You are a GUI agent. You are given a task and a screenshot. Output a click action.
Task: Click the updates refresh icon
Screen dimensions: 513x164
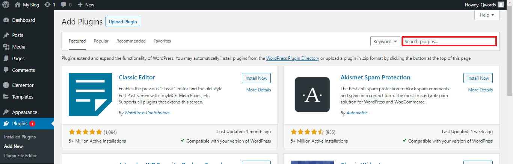(x=47, y=5)
